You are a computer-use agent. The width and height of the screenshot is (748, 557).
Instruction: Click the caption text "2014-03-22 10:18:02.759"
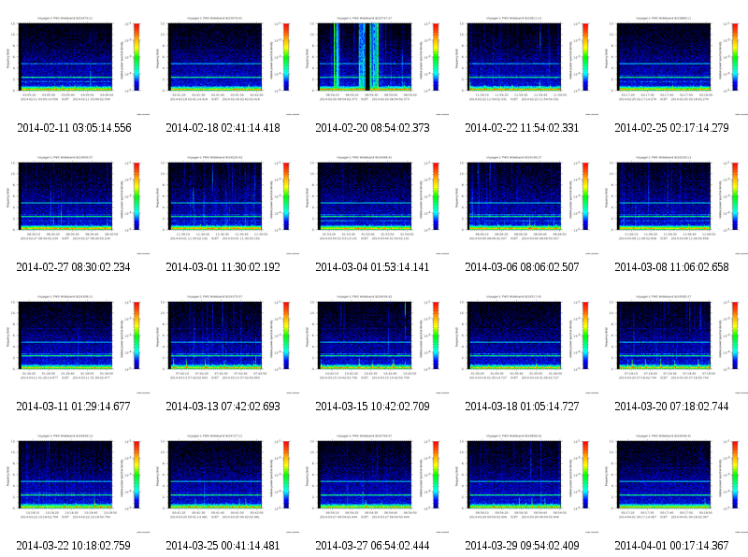pos(74,546)
